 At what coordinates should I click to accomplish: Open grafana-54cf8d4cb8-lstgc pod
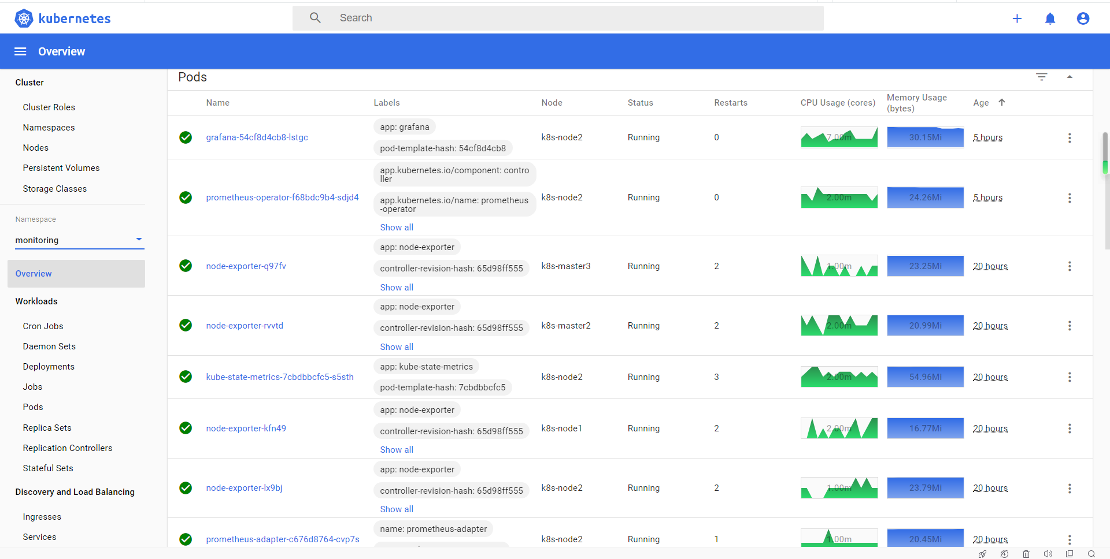257,137
